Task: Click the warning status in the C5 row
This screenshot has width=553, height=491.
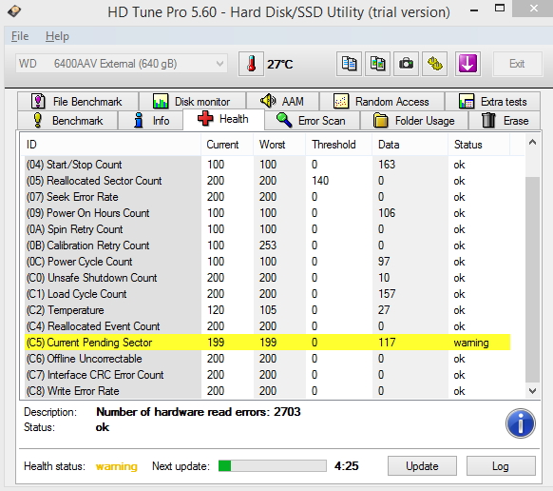Action: pos(471,343)
